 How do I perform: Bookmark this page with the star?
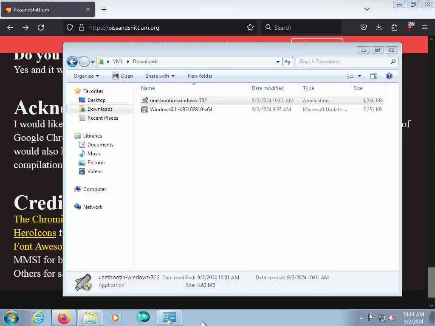pos(250,28)
